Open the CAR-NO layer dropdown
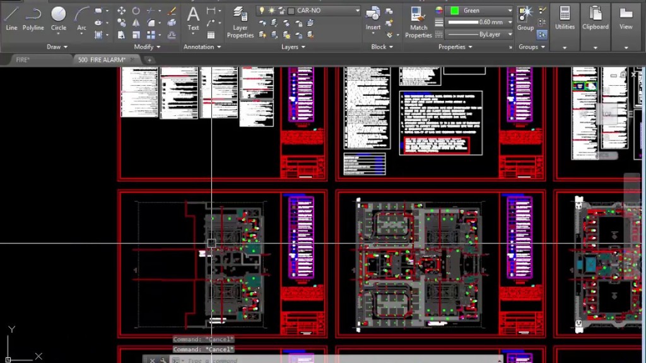This screenshot has height=363, width=646. click(357, 10)
